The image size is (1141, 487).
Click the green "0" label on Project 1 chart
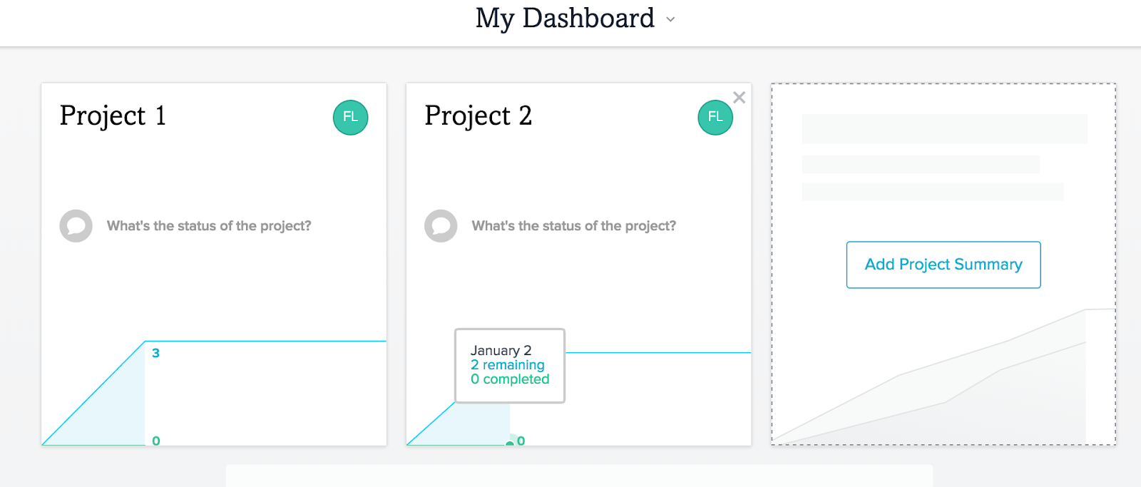156,441
